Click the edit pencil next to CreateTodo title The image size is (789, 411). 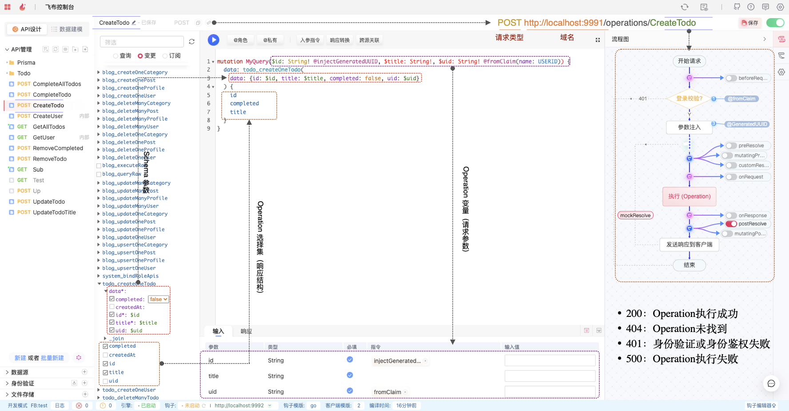coord(134,23)
